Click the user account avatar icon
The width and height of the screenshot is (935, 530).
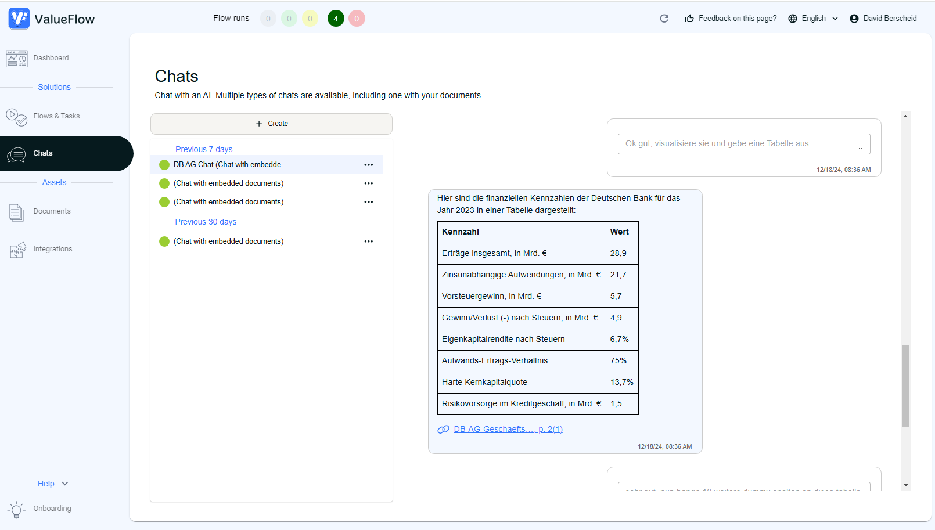[x=854, y=19]
